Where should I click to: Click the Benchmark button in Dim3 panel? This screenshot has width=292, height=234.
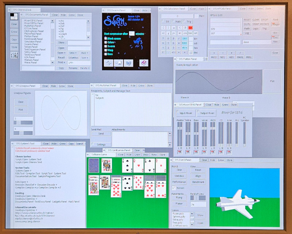point(198,182)
